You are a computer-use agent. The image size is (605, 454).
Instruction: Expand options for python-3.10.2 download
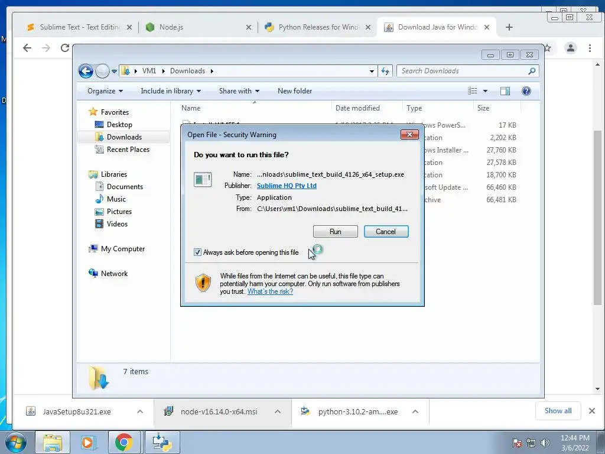[x=415, y=411]
